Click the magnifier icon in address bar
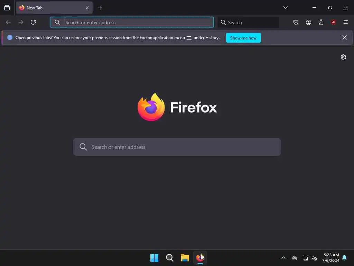Image resolution: width=354 pixels, height=266 pixels. (57, 22)
